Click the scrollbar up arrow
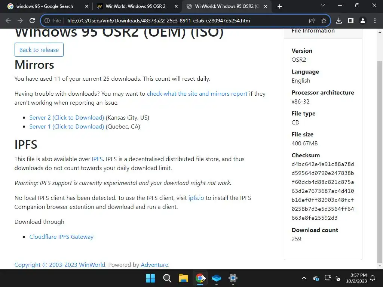383x287 pixels. (380, 32)
